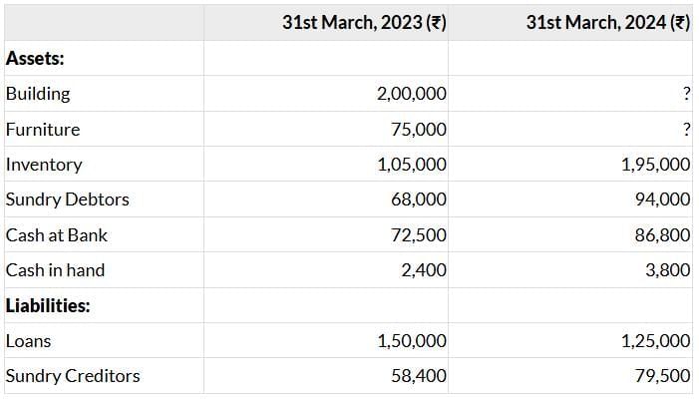Click the Furniture 2024 question mark cell
Viewport: 699px width, 400px height.
[685, 130]
